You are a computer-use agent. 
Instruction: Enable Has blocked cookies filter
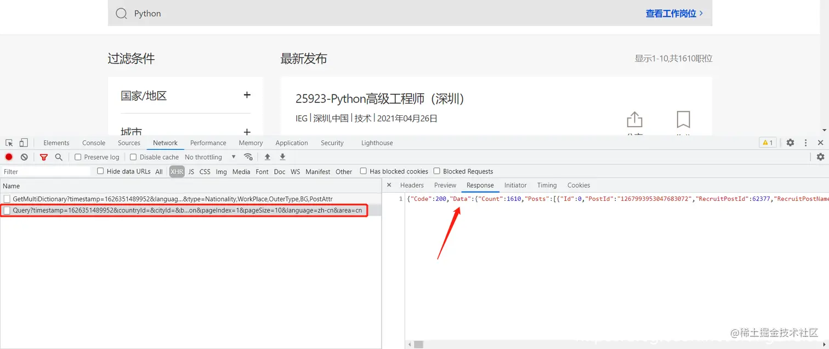pos(364,171)
